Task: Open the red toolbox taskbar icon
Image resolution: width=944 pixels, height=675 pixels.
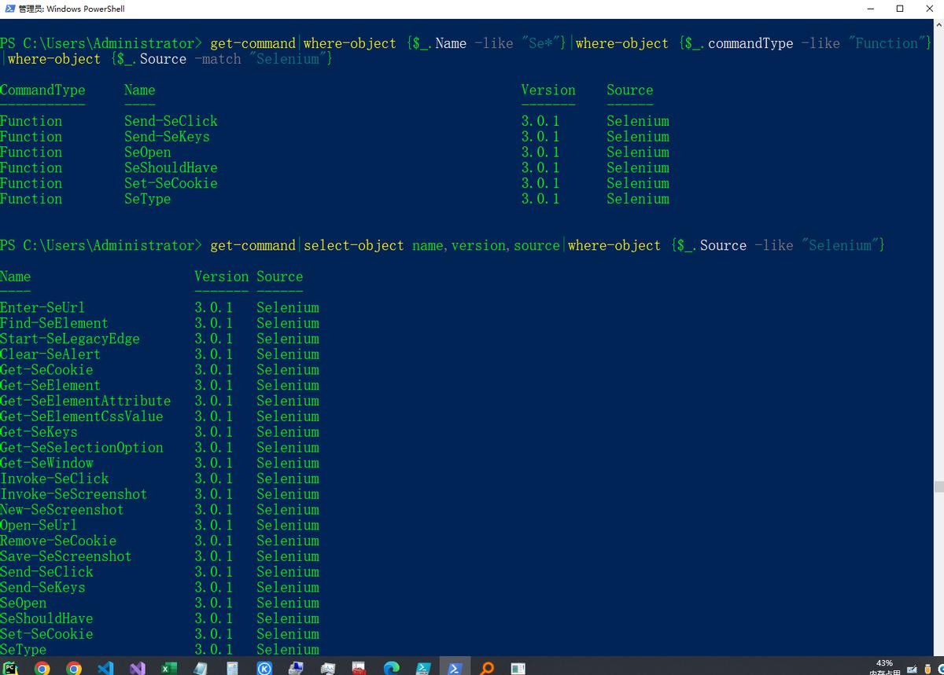Action: (x=360, y=668)
